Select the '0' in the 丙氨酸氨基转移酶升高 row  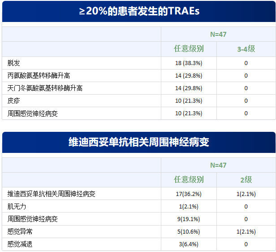pyautogui.click(x=246, y=75)
